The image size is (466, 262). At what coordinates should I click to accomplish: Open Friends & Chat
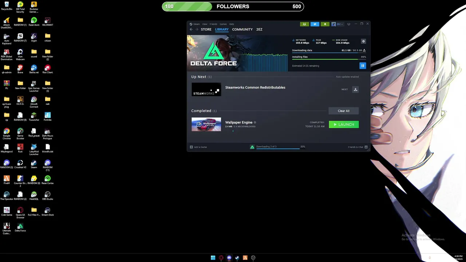(358, 147)
